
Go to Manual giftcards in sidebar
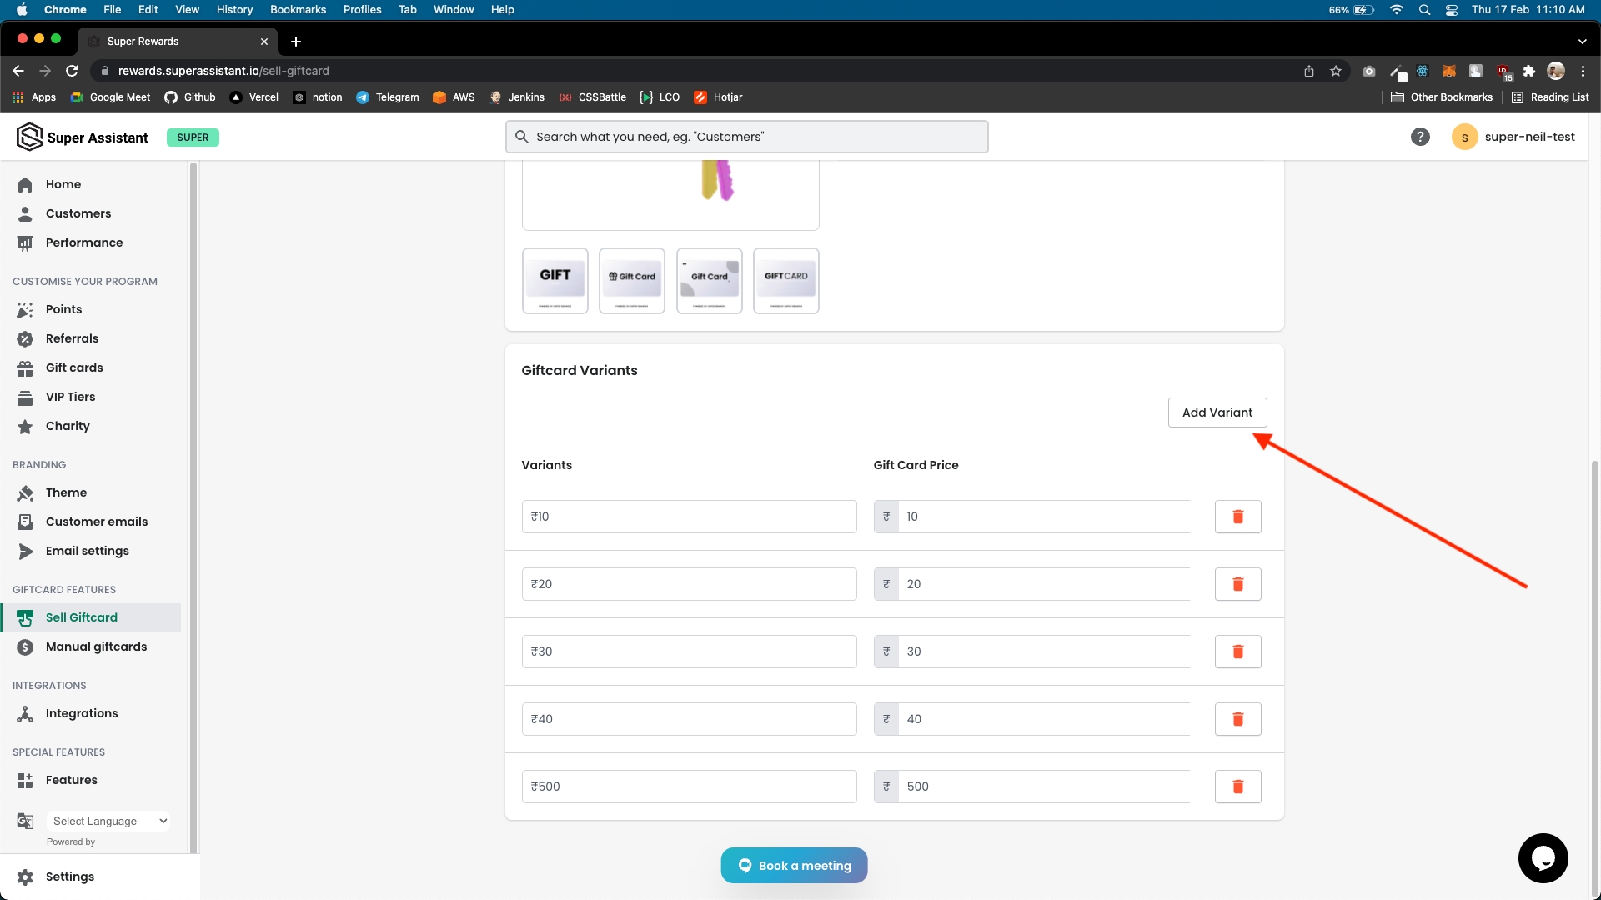pyautogui.click(x=96, y=647)
